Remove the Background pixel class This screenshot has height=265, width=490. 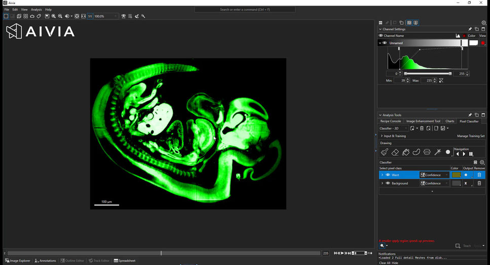(x=479, y=184)
